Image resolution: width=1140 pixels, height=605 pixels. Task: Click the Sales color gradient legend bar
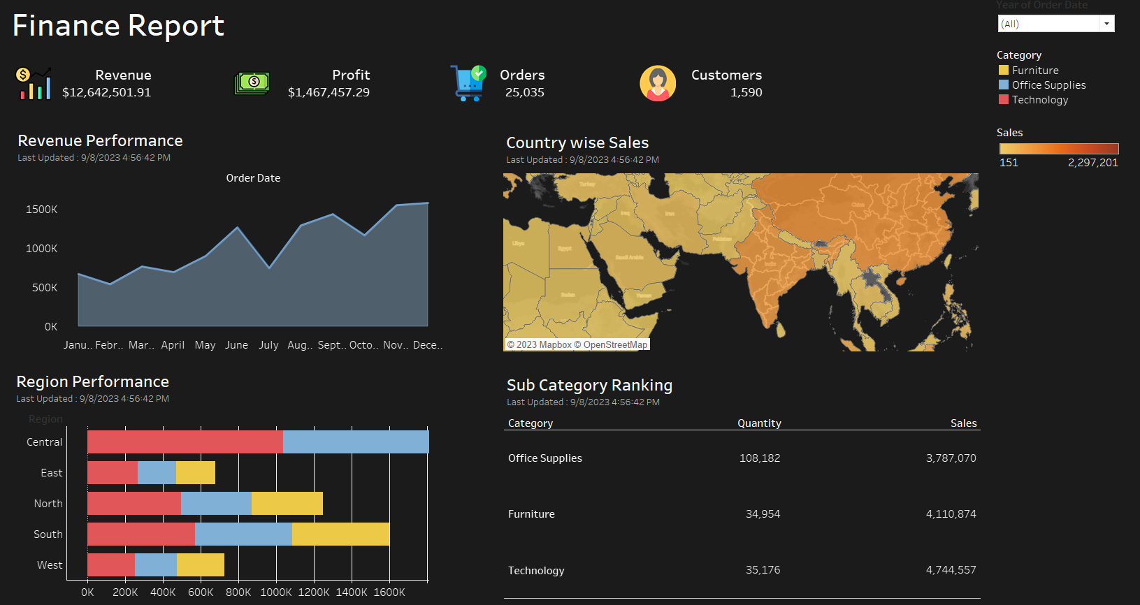click(1059, 148)
